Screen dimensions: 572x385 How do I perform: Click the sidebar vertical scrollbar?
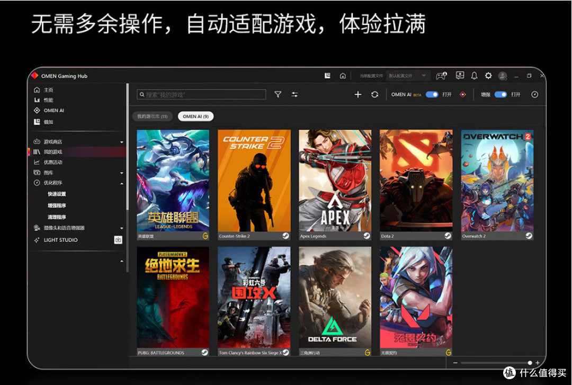[x=127, y=147]
